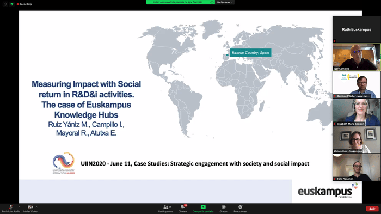Click the Basque Country, Spain map label
Viewport: 381px width, 214px height.
point(250,52)
